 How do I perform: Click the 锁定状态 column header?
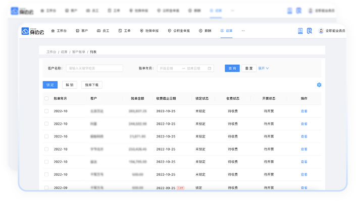[x=202, y=98]
